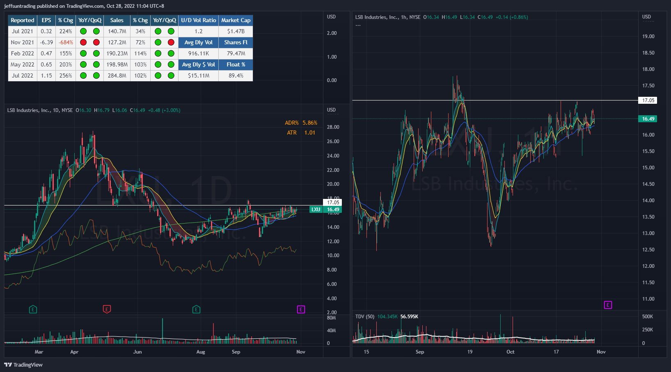Click the EPS column header

46,20
